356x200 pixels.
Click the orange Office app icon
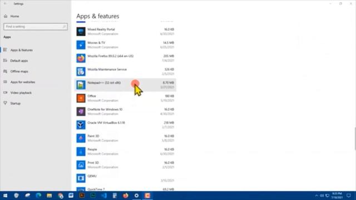tap(81, 98)
